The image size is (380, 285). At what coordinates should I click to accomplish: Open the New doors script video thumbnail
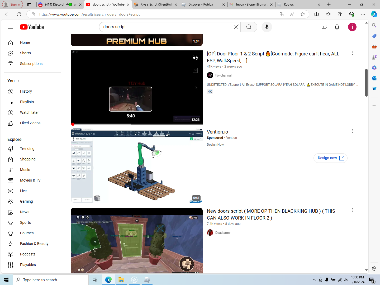click(x=137, y=240)
